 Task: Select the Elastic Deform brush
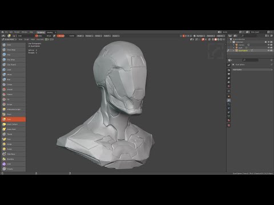(x=13, y=124)
